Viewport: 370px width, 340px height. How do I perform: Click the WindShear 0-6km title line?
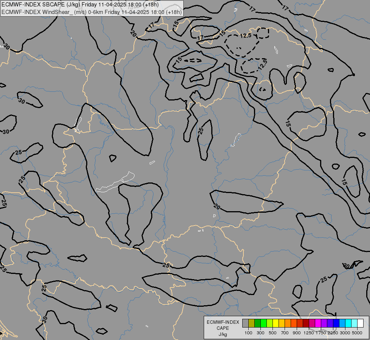click(91, 12)
